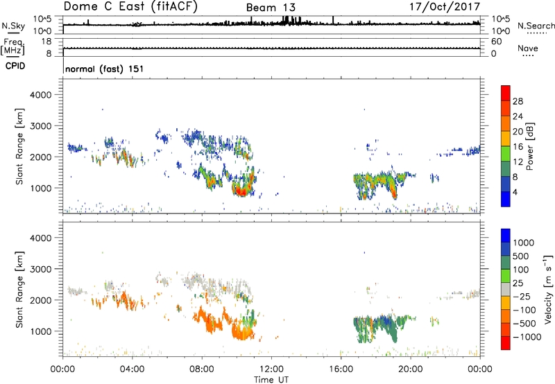Click the '24' label on Power colorbar

point(518,116)
